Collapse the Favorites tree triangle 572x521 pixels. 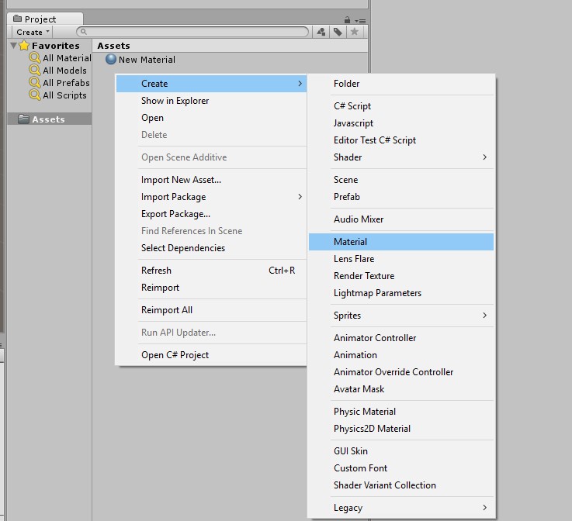click(x=14, y=46)
